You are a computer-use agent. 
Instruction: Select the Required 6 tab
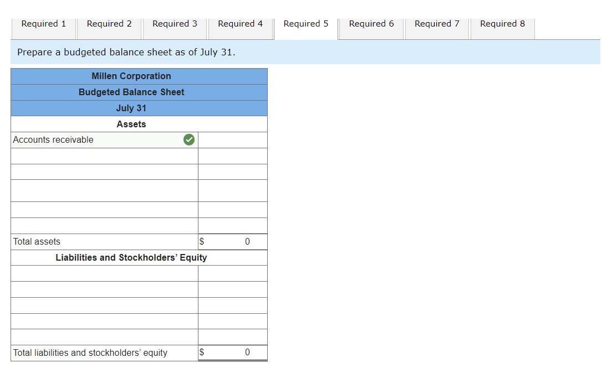[371, 24]
